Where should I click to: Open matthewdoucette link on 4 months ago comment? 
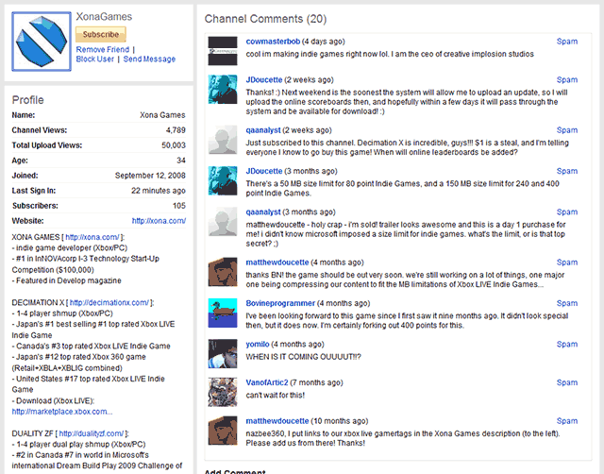(277, 262)
